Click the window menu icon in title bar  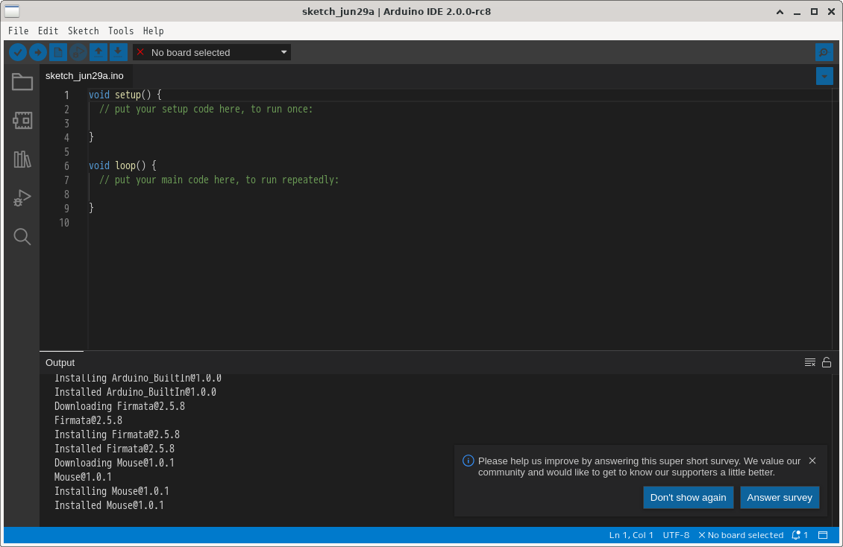(x=12, y=11)
